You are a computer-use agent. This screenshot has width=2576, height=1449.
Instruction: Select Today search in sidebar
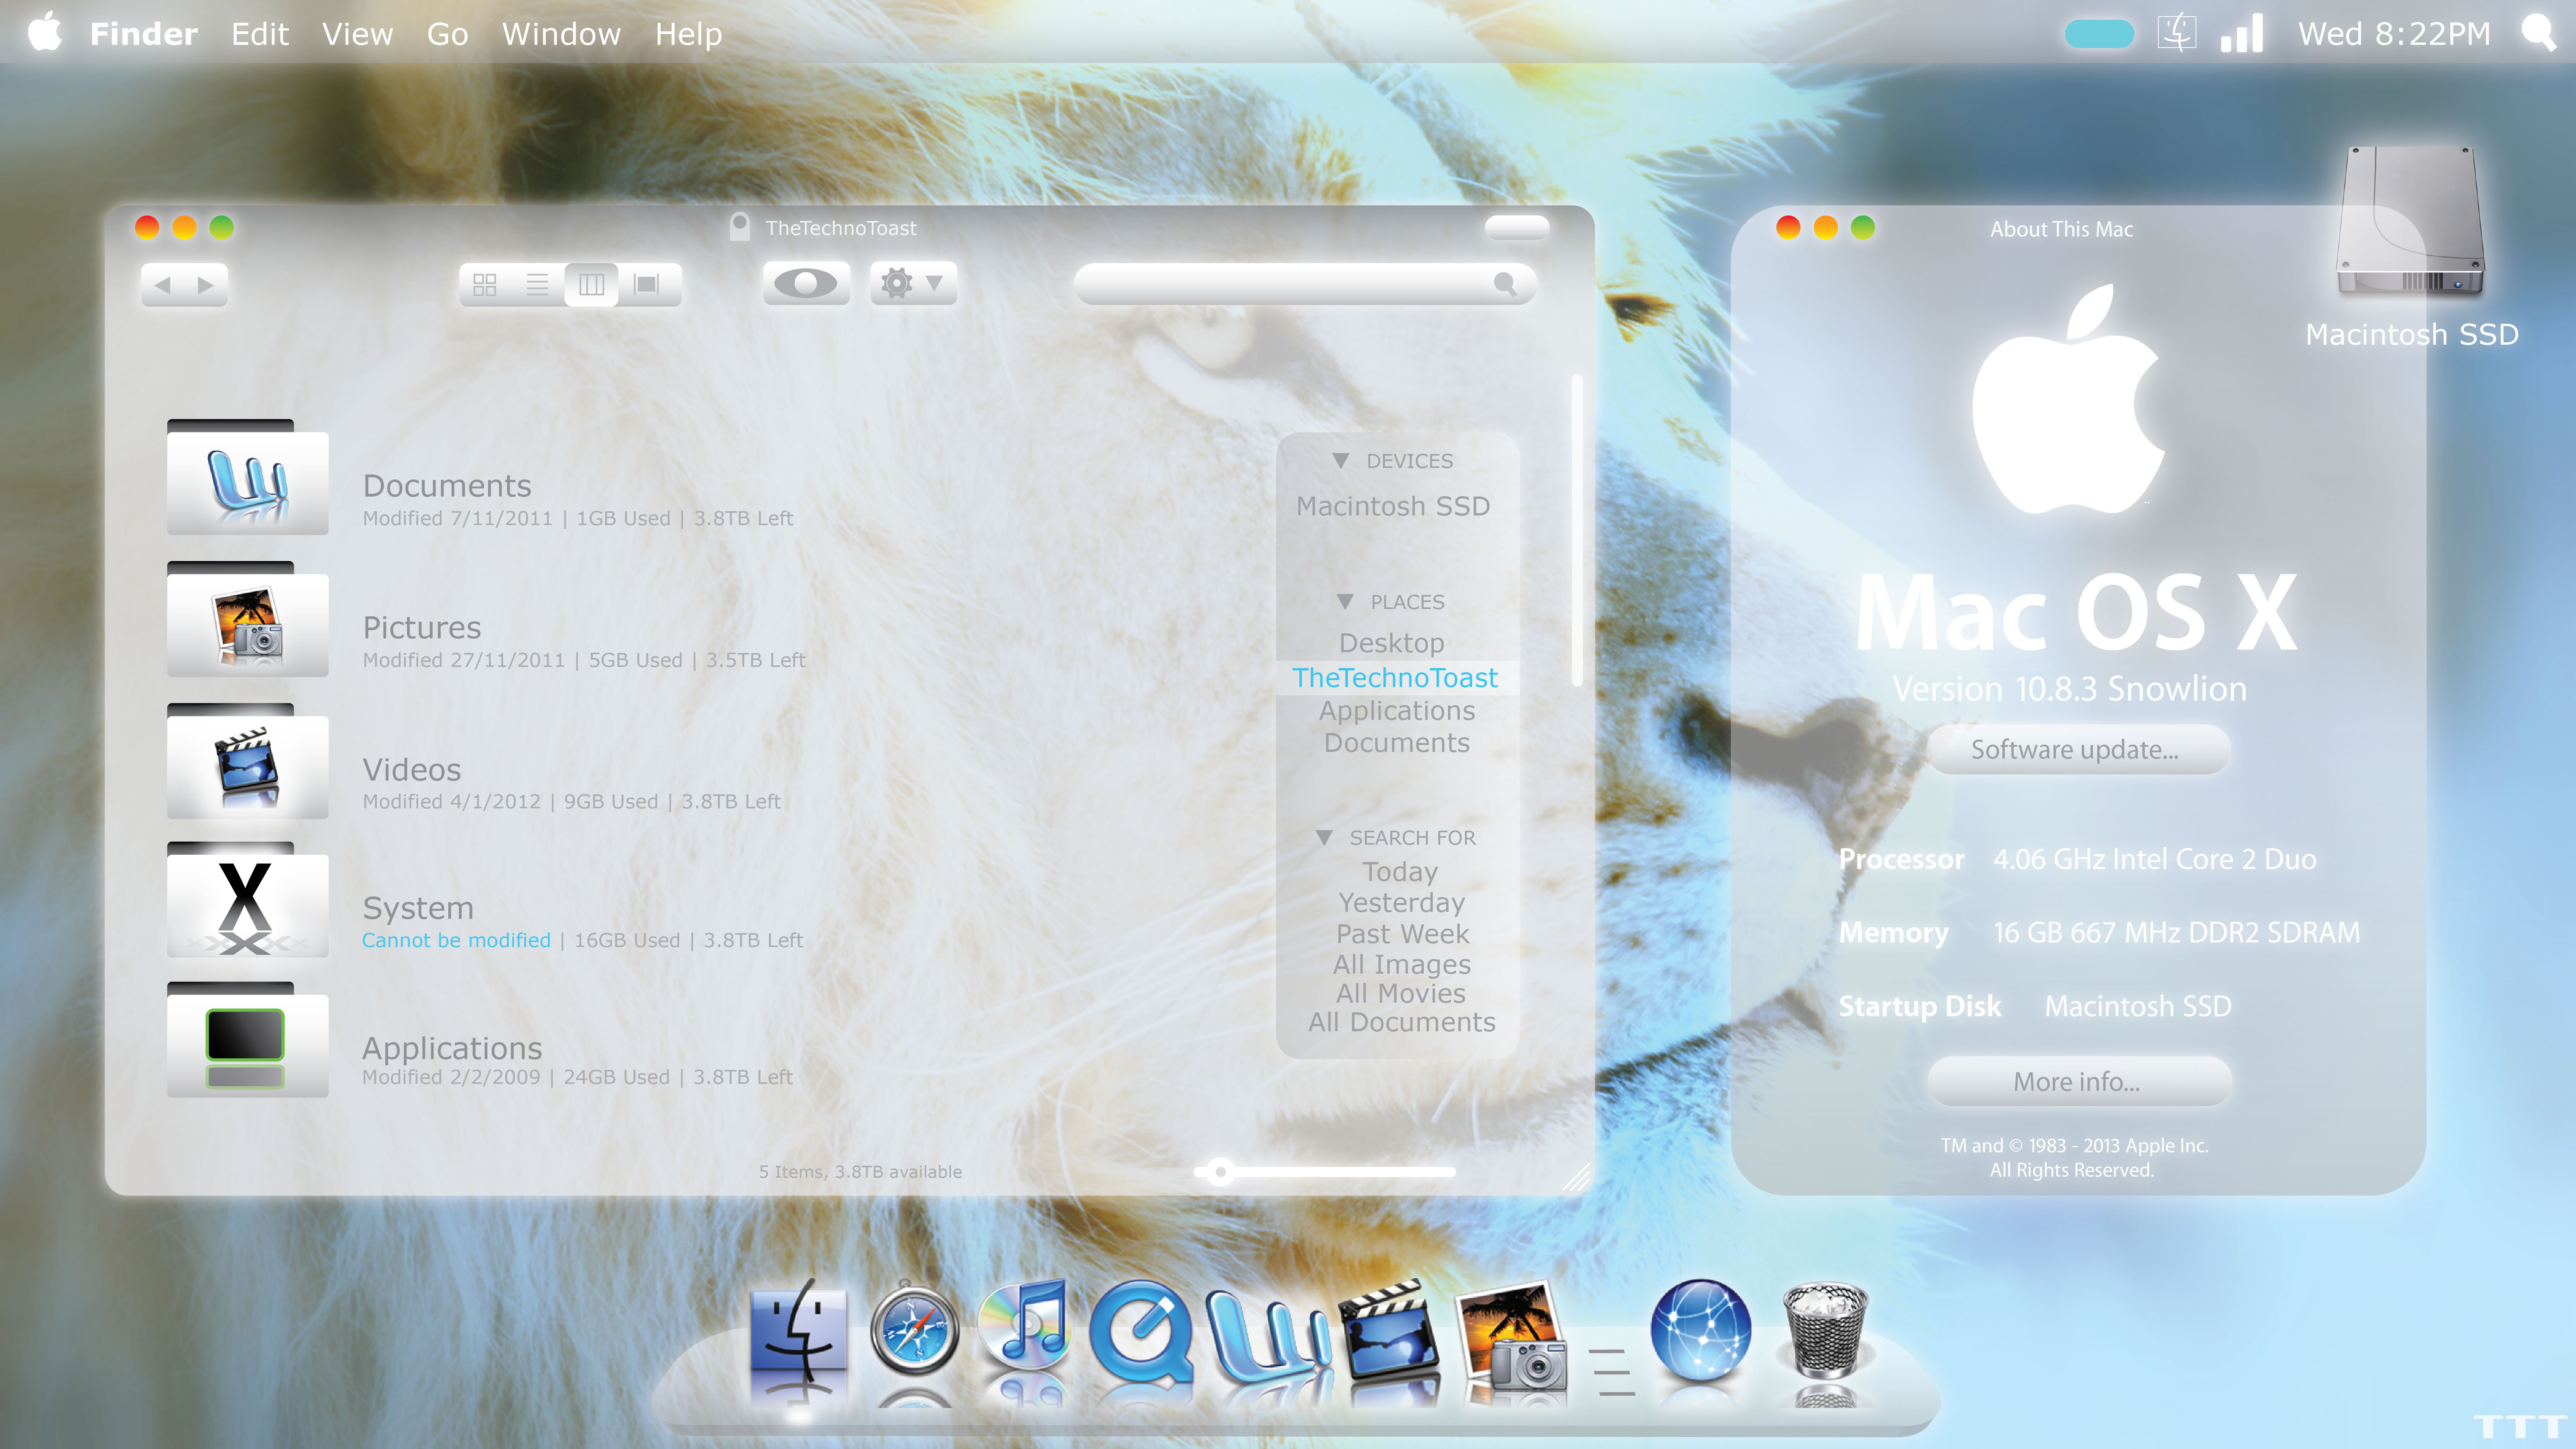point(1400,872)
